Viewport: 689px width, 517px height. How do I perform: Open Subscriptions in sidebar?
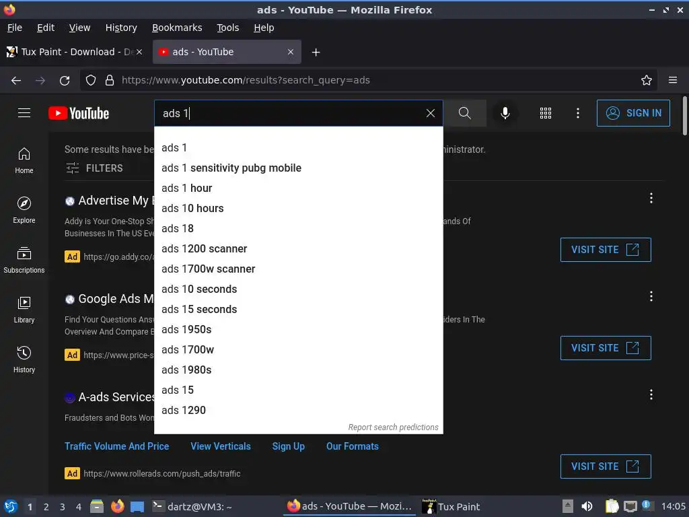tap(24, 260)
